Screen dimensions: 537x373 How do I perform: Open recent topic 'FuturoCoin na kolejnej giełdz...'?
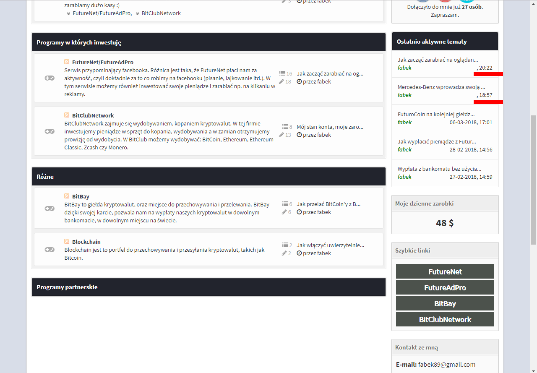(436, 114)
